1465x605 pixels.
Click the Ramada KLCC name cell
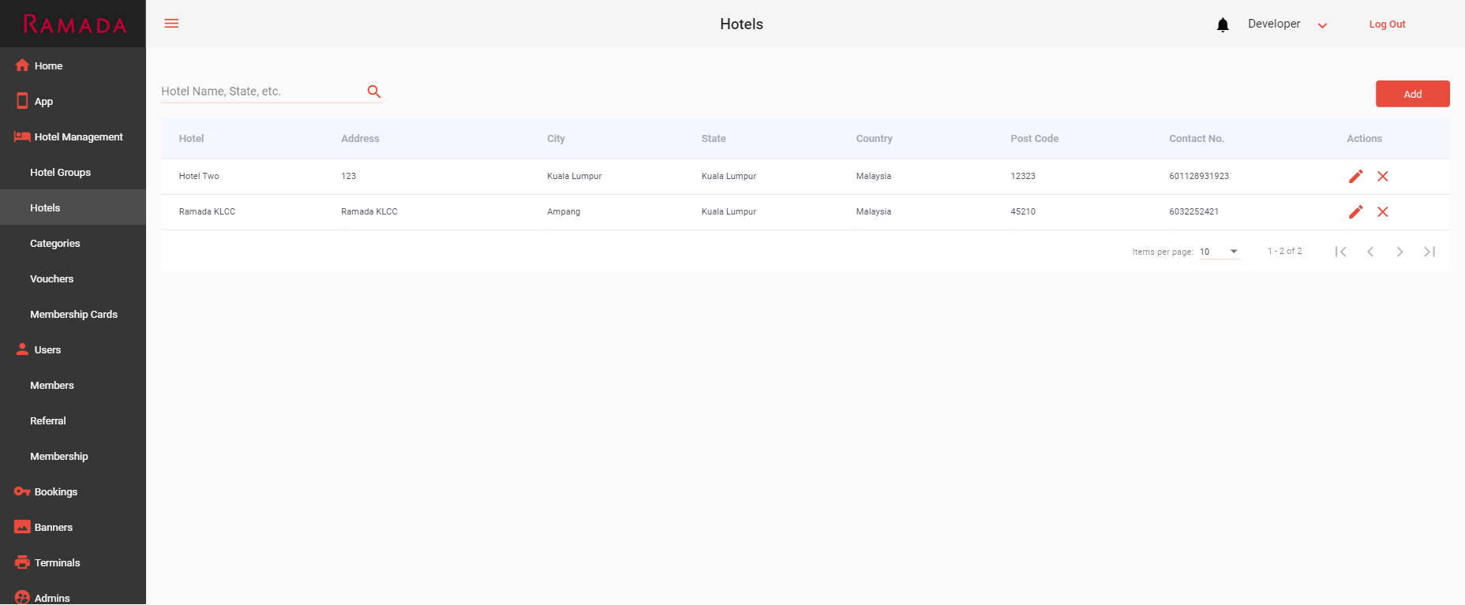click(x=207, y=212)
